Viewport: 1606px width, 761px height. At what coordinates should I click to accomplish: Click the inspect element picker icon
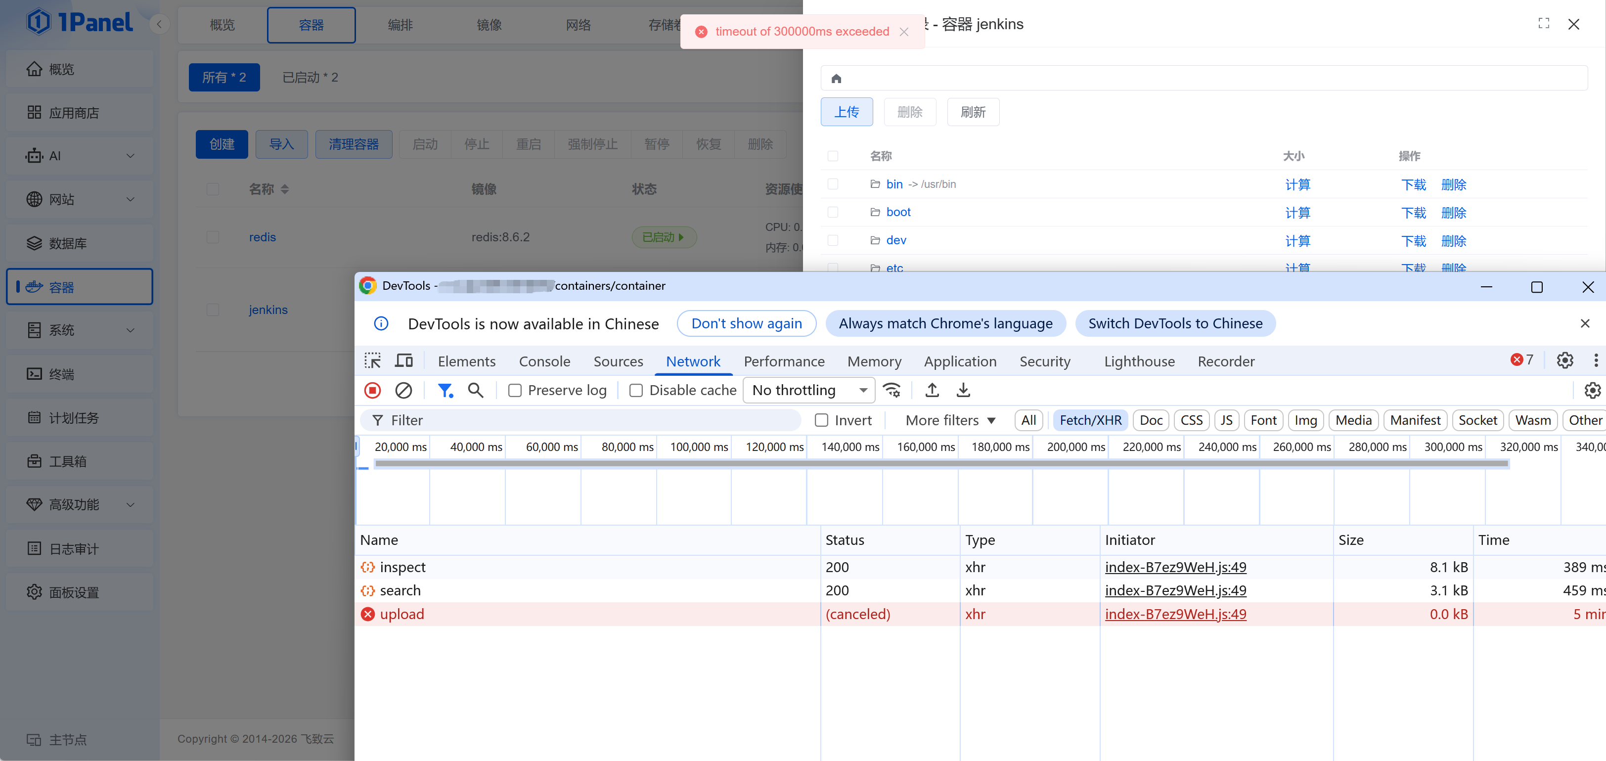click(372, 361)
